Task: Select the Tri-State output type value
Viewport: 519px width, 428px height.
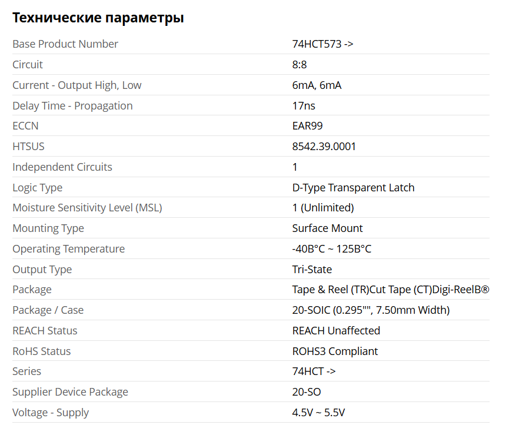Action: click(x=312, y=270)
